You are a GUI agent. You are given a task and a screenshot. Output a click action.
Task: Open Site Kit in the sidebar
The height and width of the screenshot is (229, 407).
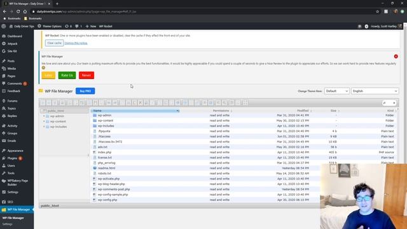point(12,51)
